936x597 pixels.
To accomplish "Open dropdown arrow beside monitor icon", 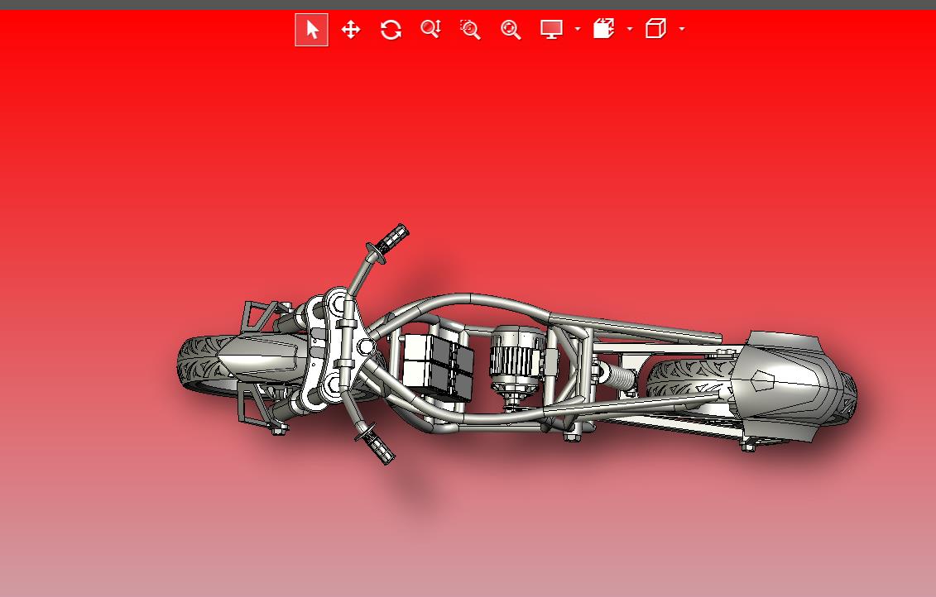I will (x=577, y=29).
